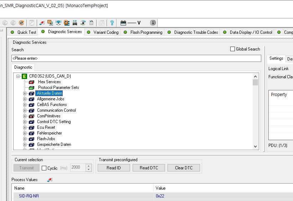Collapse the CRD3S2 root tree node
Image resolution: width=293 pixels, height=201 pixels.
click(x=18, y=76)
